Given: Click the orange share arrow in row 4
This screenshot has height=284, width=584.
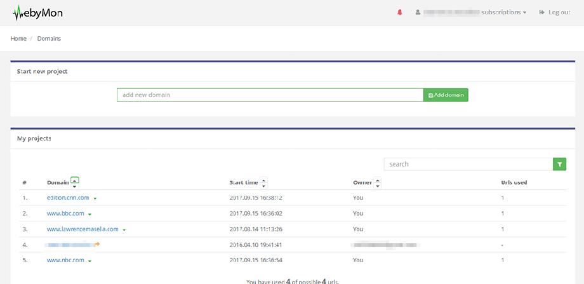Looking at the screenshot, I should pos(97,244).
